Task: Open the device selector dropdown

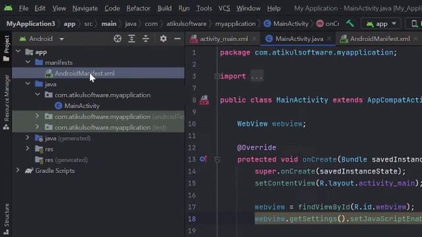Action: pyautogui.click(x=415, y=24)
